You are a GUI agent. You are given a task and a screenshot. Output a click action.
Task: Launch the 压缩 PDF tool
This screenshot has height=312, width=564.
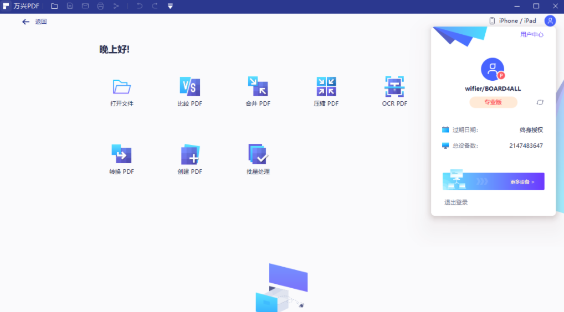click(x=326, y=92)
